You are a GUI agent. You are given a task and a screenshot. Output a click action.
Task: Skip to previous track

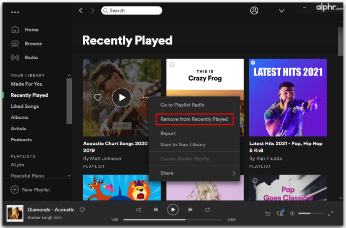(156, 209)
